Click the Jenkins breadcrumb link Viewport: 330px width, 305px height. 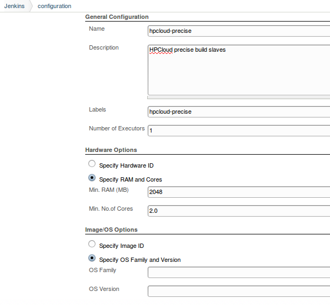(14, 6)
